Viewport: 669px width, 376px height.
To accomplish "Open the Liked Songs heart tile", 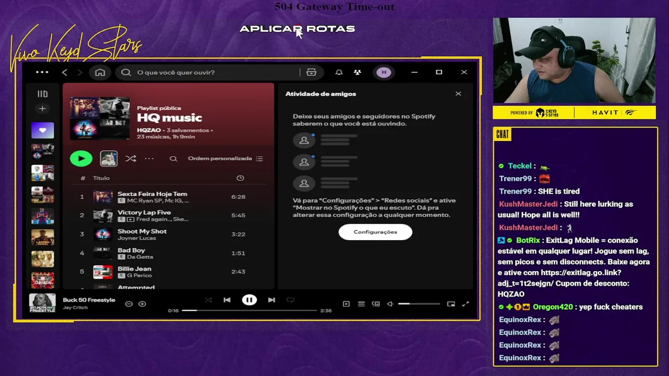I will point(42,130).
